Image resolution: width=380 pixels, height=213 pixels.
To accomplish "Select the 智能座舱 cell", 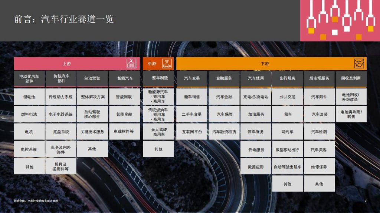I will 125,114.
